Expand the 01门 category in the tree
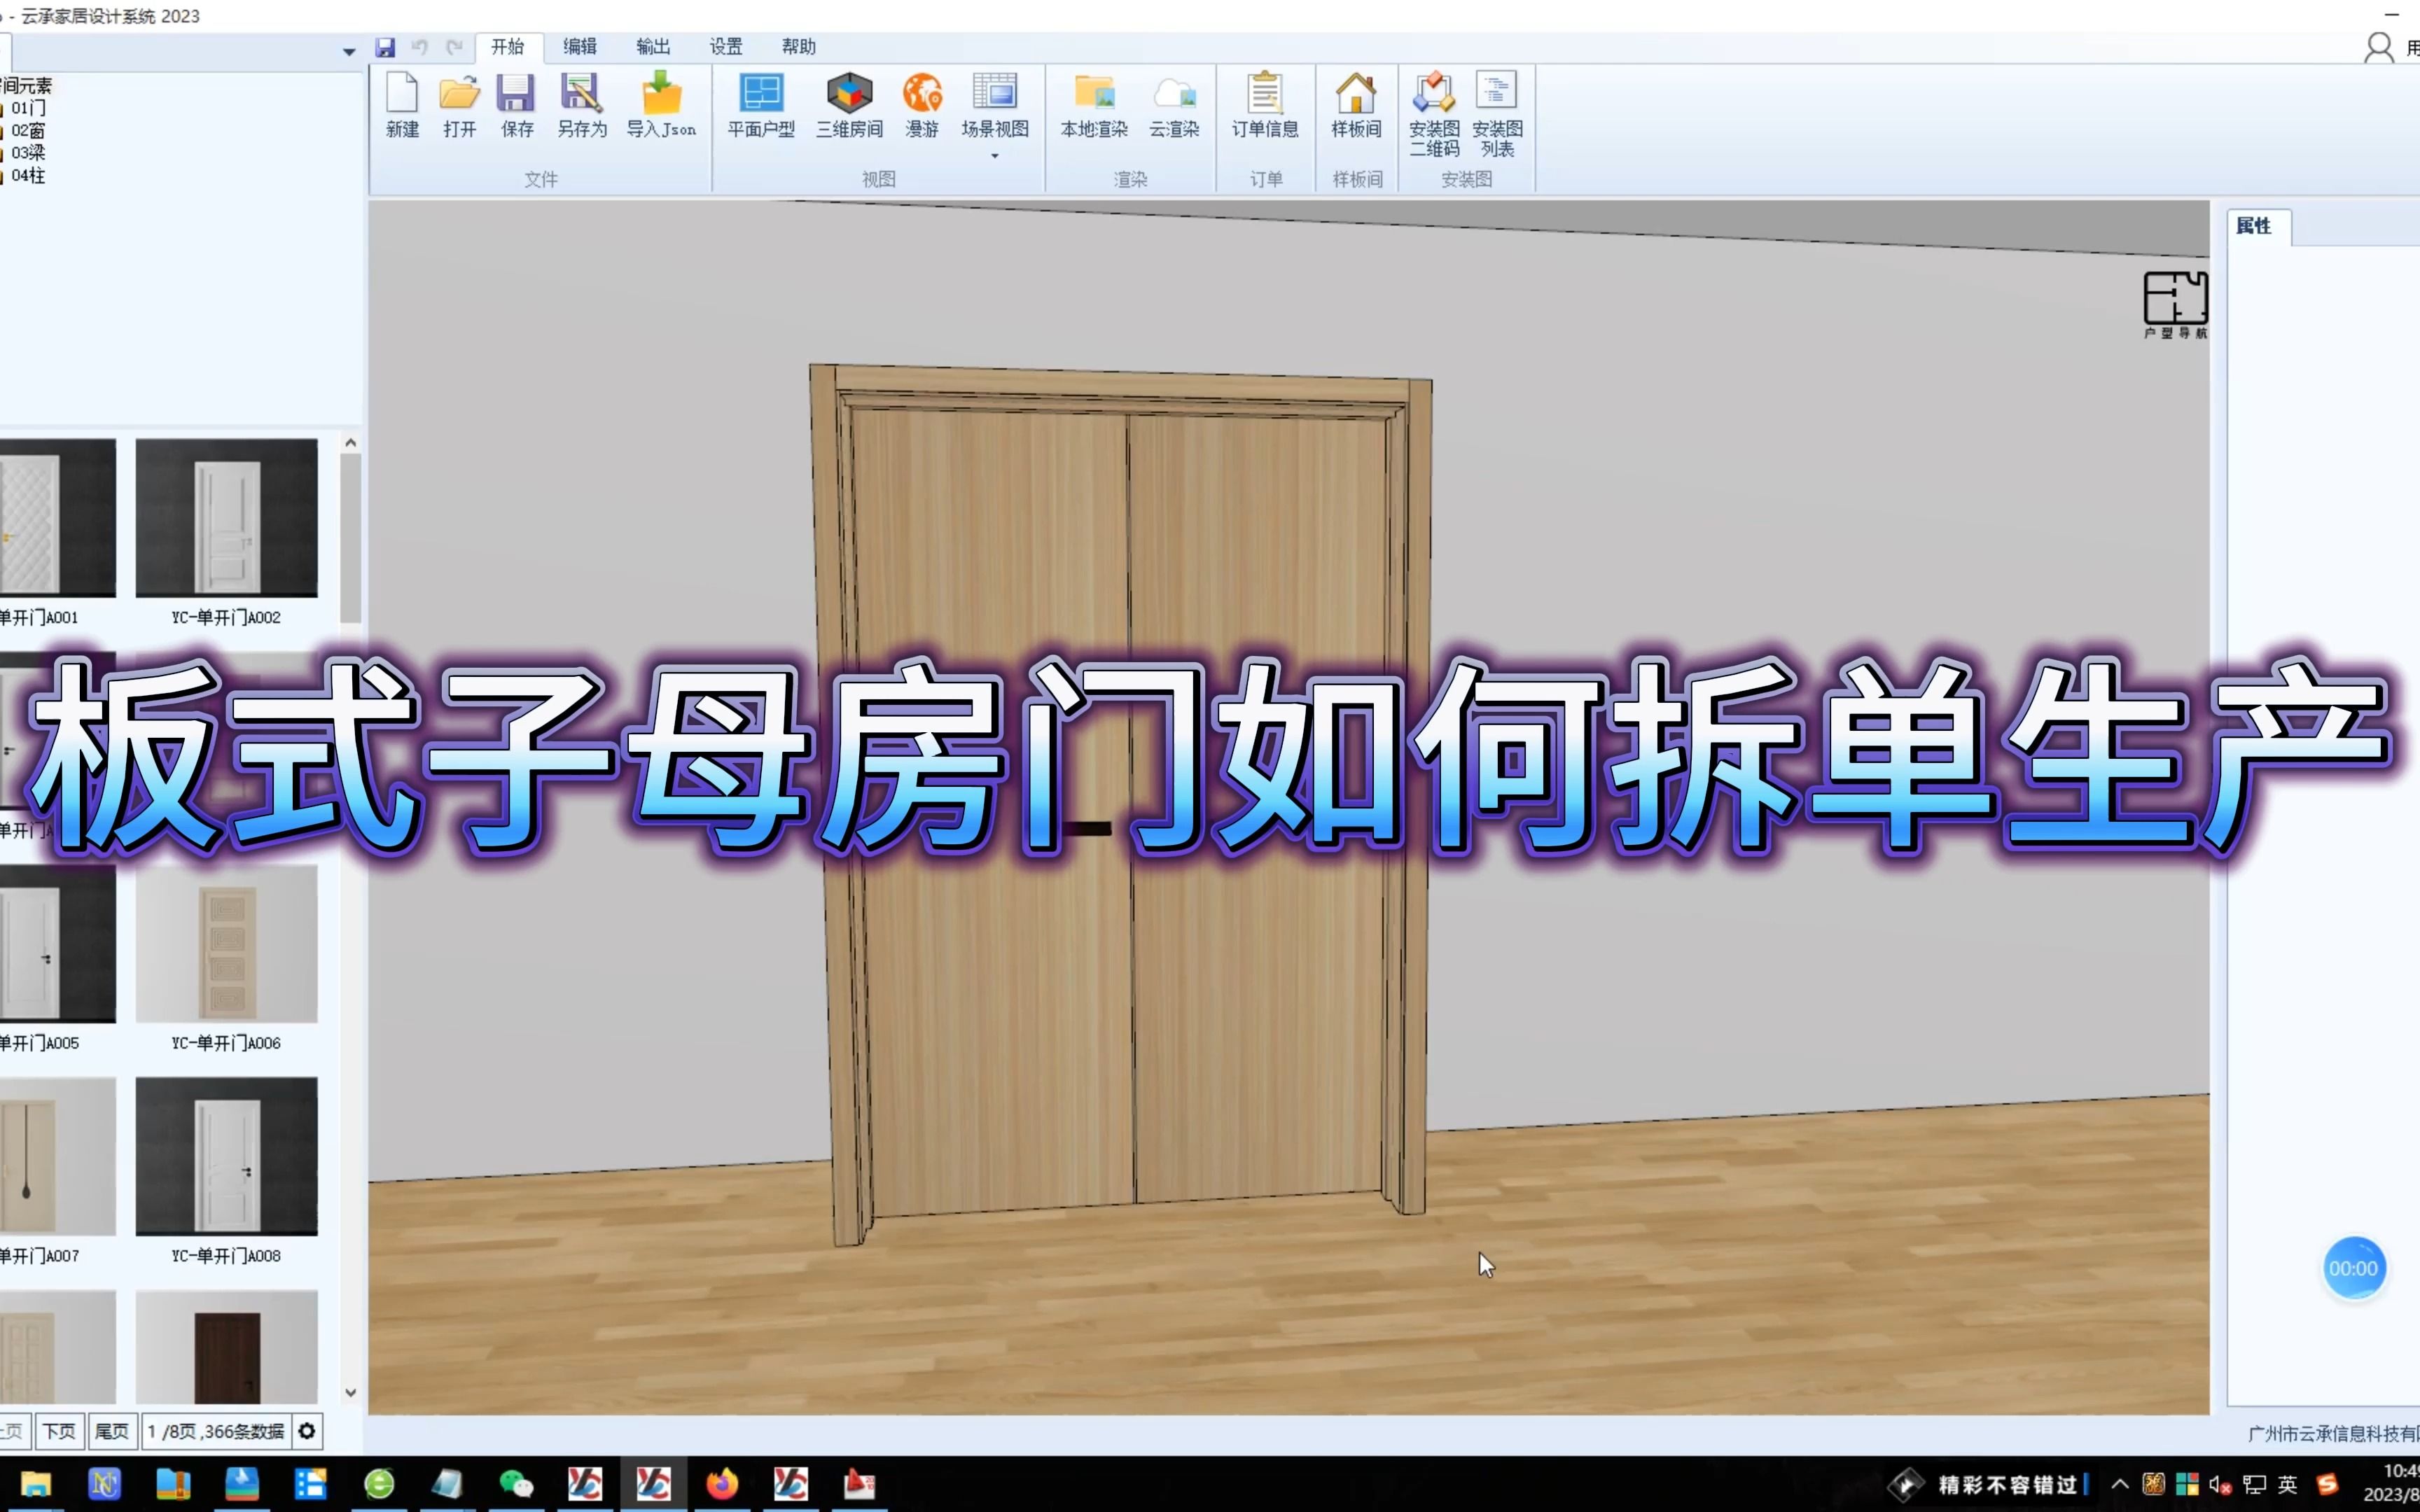 pyautogui.click(x=27, y=107)
